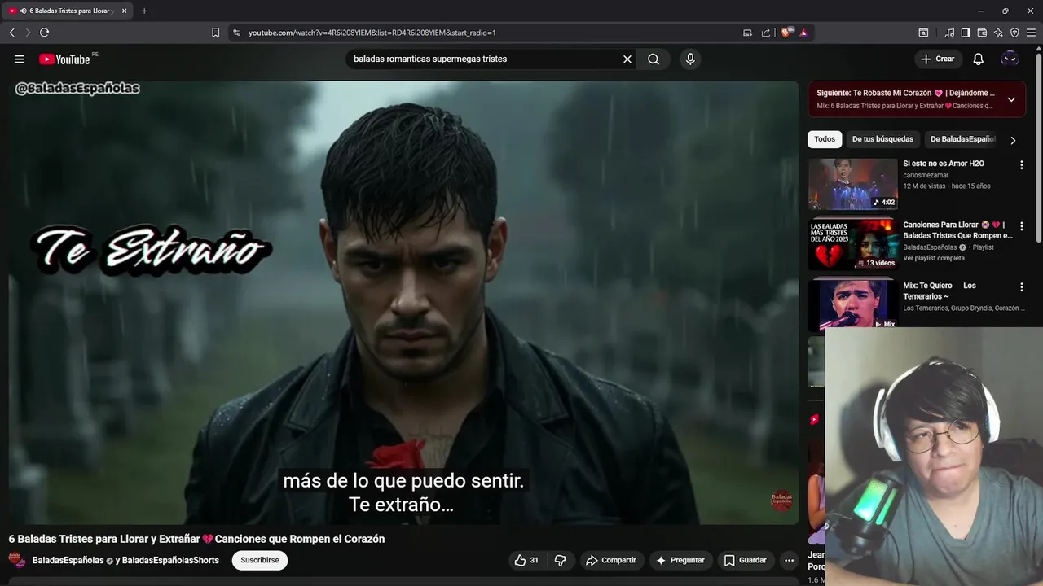Mute the tab via speaker icon
The height and width of the screenshot is (586, 1043).
point(23,11)
